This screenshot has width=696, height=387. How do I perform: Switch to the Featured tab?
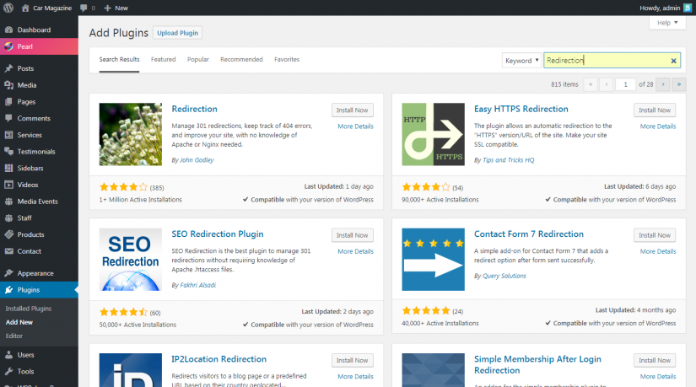click(x=163, y=60)
